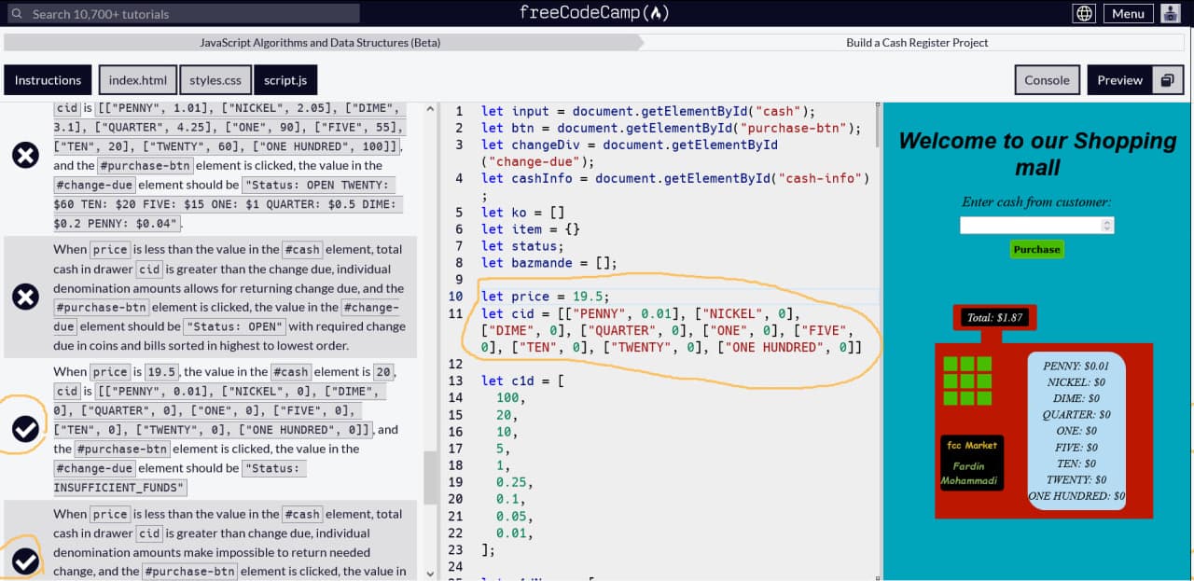Click the failed X icon beside the TWENTY: $60 test

click(25, 156)
